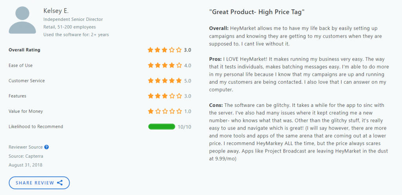Image resolution: width=402 pixels, height=195 pixels.
Task: Click the review title Great Product- High Price Tag
Action: point(257,12)
